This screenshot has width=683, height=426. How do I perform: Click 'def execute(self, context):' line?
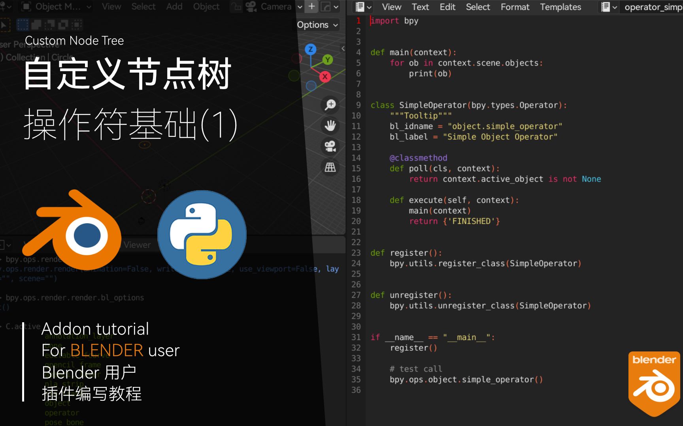pyautogui.click(x=455, y=200)
